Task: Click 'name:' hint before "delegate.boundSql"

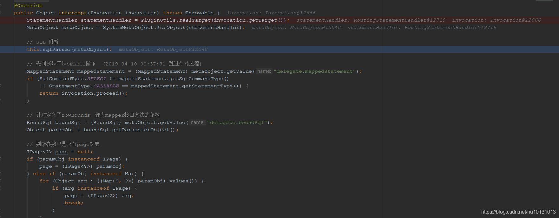Action: [198, 122]
